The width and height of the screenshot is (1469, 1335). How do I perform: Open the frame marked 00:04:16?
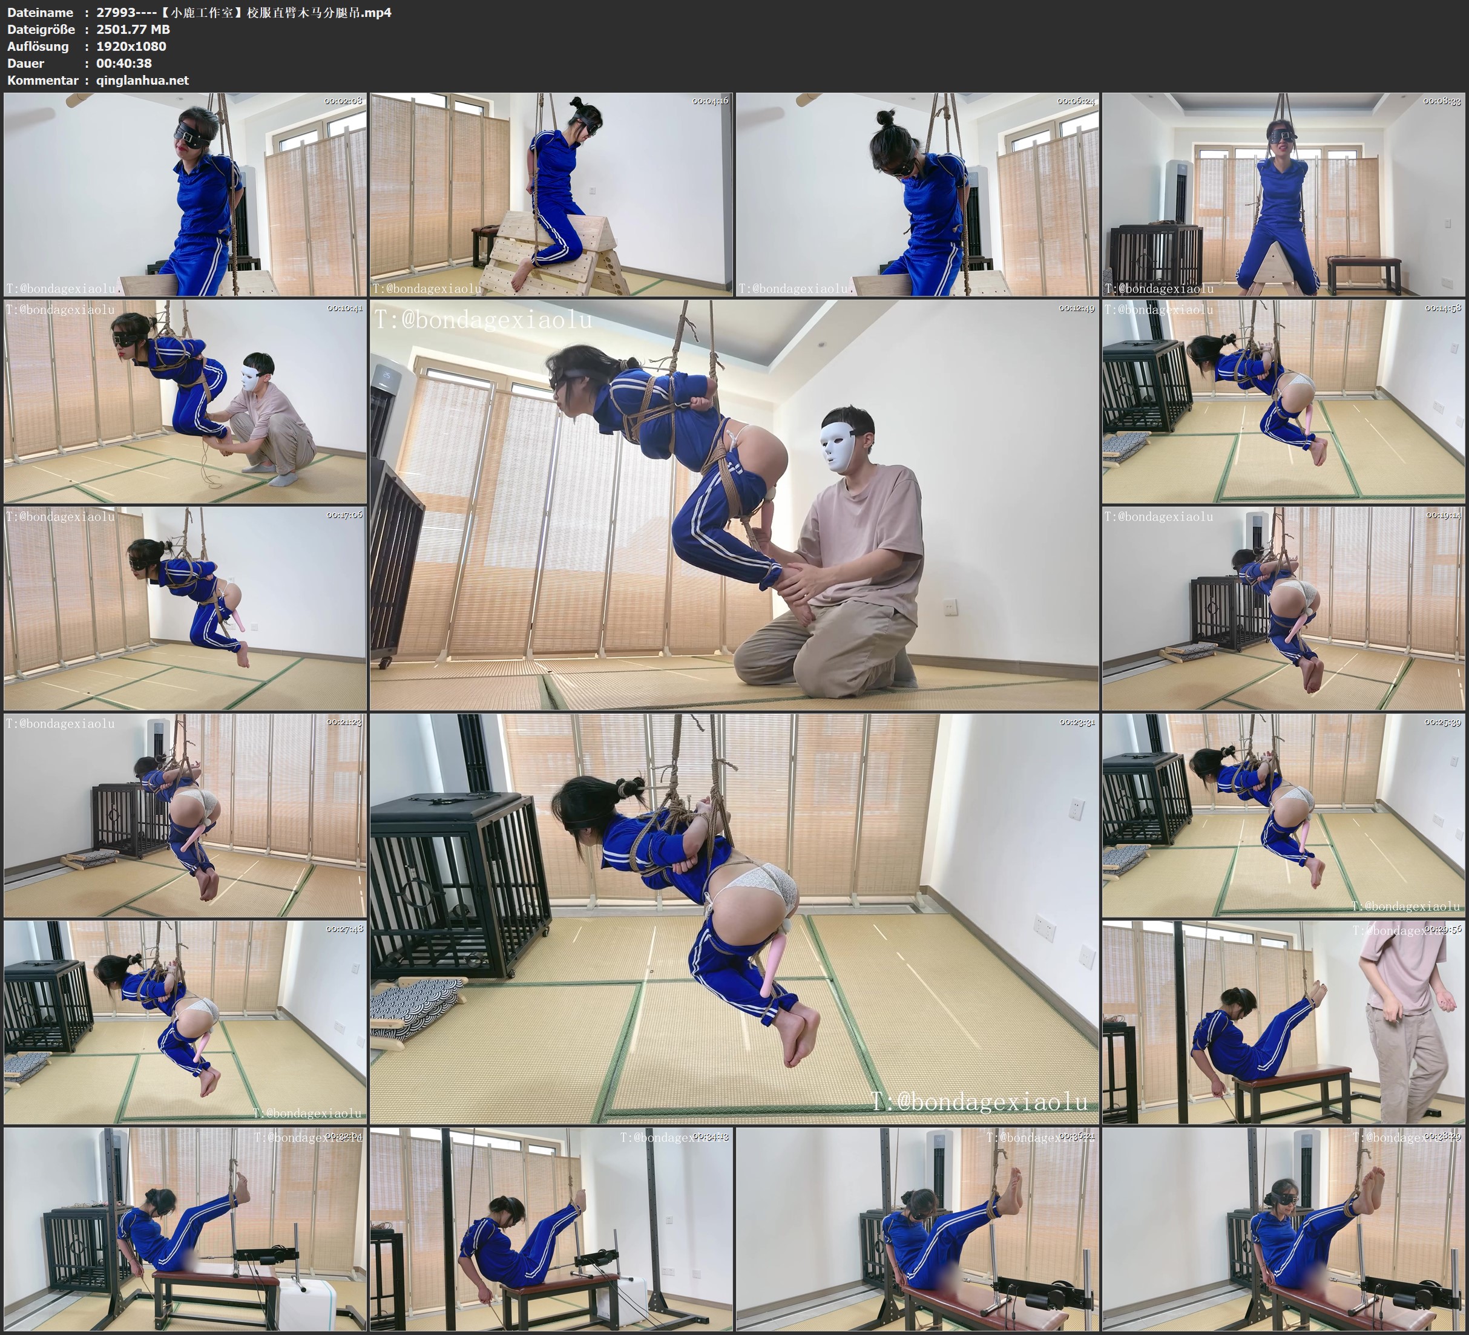551,195
